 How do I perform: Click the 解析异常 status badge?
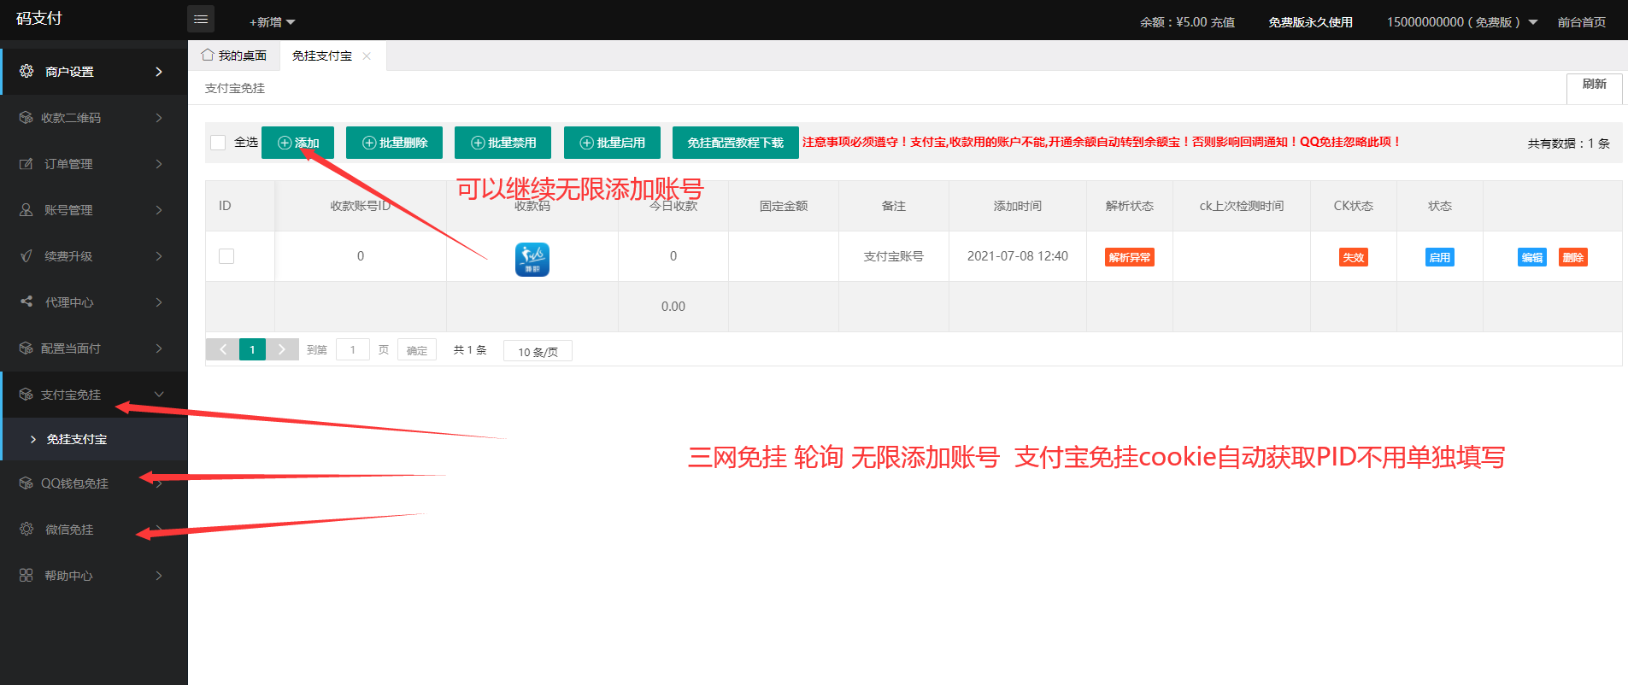pyautogui.click(x=1130, y=257)
